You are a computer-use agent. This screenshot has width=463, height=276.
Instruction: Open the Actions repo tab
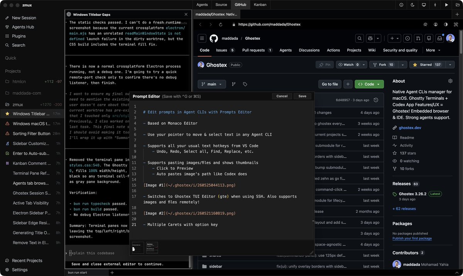[333, 50]
